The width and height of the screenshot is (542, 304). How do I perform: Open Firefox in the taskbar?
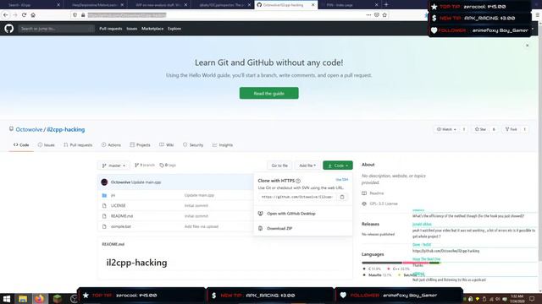click(x=39, y=298)
